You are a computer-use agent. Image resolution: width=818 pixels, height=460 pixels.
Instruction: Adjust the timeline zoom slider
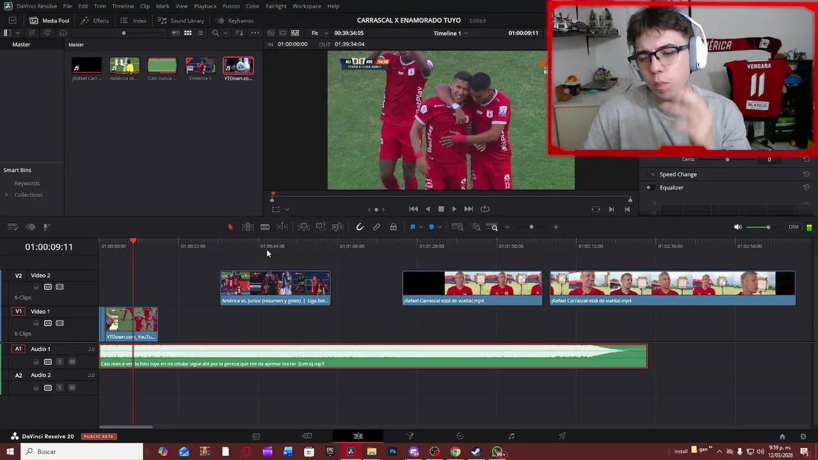(531, 227)
